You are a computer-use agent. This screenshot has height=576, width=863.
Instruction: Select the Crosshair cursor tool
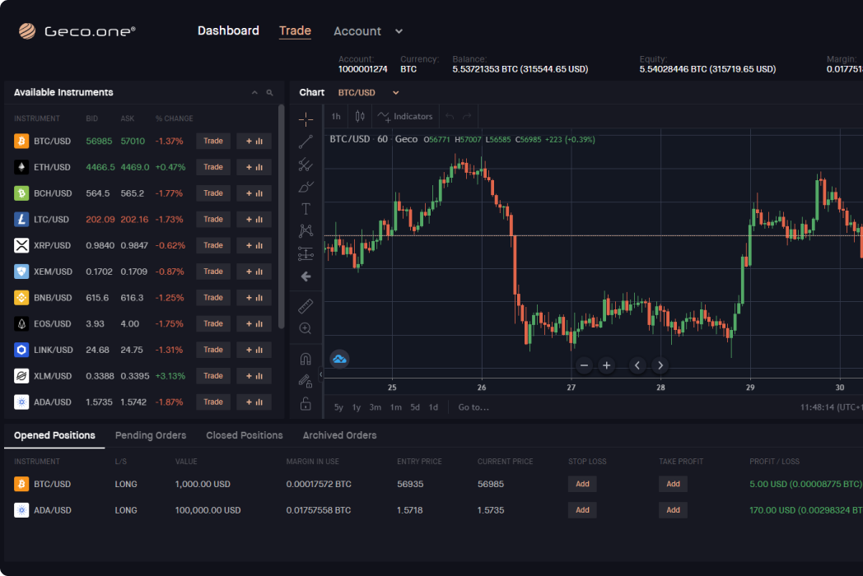pyautogui.click(x=306, y=118)
